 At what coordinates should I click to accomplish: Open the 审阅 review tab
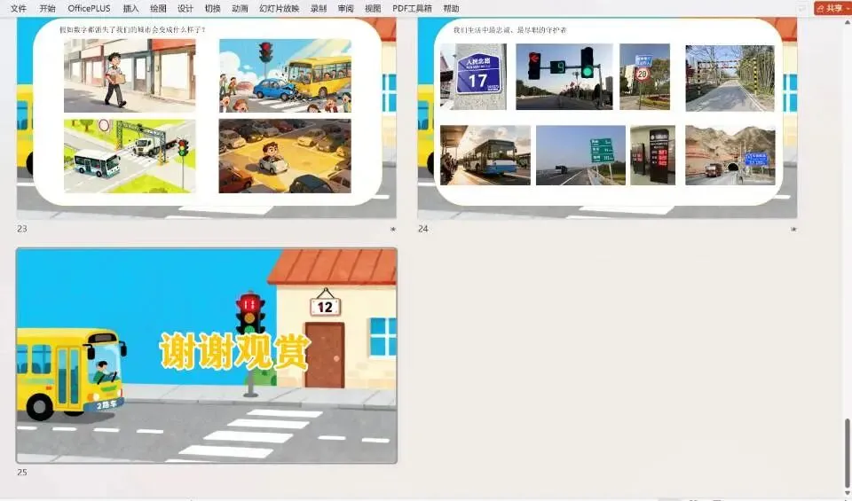[x=345, y=8]
